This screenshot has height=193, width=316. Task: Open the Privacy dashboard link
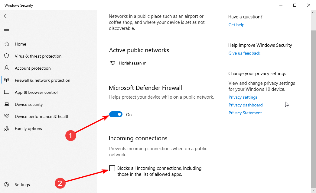(246, 105)
